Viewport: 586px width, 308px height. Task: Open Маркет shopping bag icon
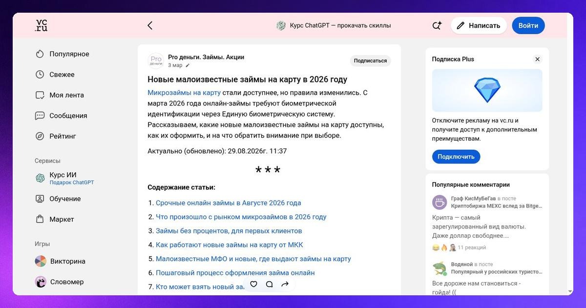[40, 219]
